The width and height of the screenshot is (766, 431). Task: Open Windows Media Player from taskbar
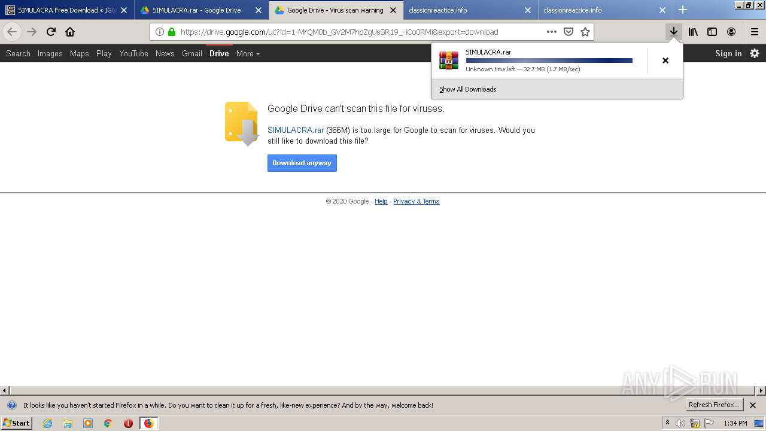(x=88, y=423)
